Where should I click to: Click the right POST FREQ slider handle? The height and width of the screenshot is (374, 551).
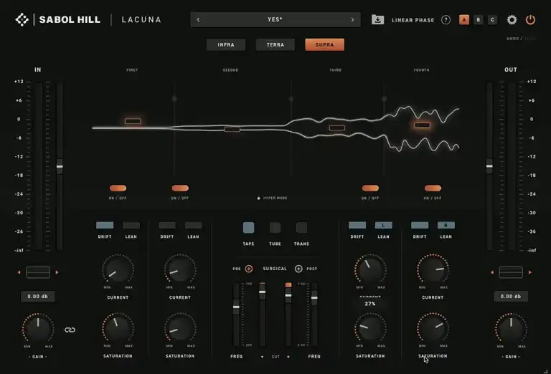tap(314, 298)
